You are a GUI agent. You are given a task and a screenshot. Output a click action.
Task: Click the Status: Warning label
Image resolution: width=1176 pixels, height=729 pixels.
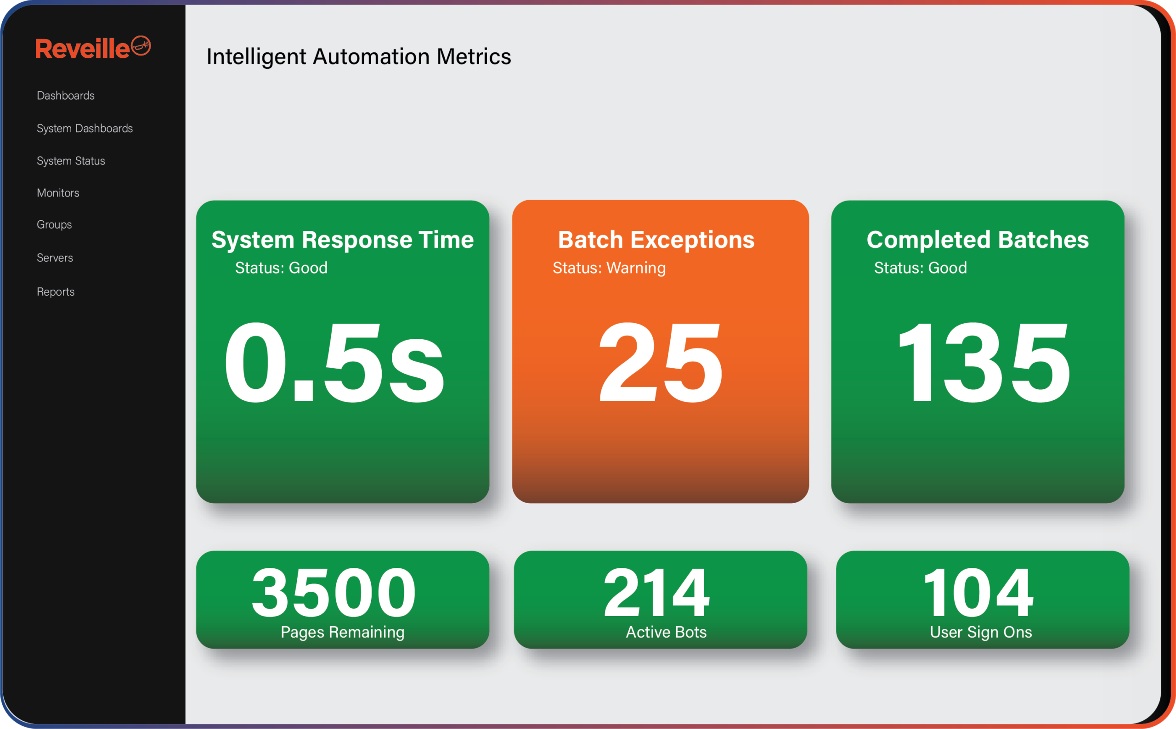coord(609,268)
